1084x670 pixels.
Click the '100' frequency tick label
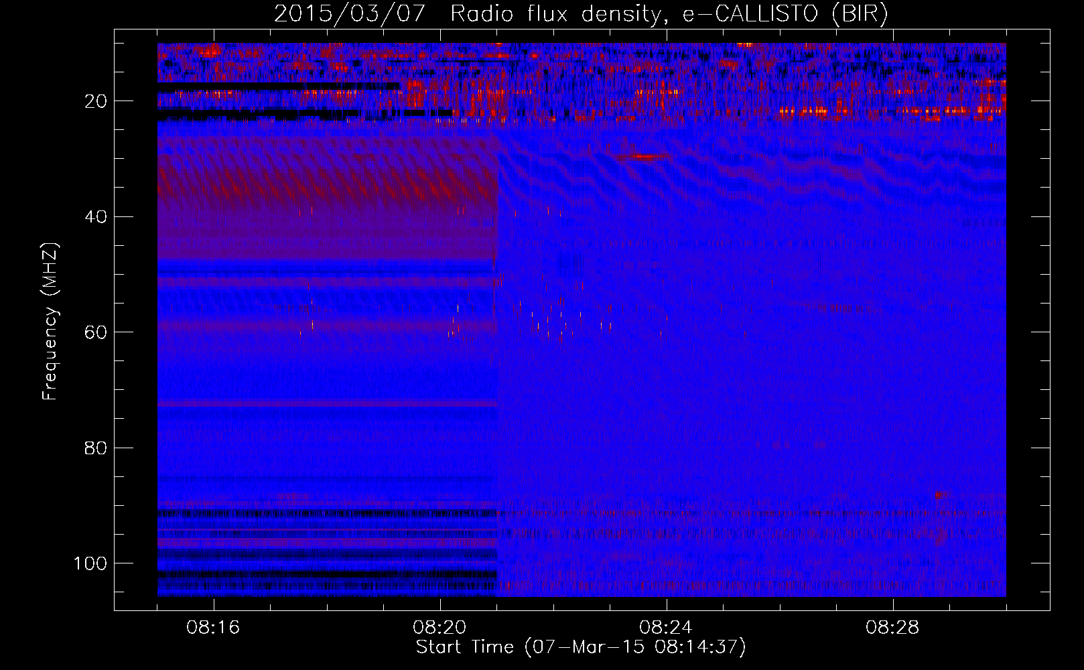pyautogui.click(x=90, y=563)
